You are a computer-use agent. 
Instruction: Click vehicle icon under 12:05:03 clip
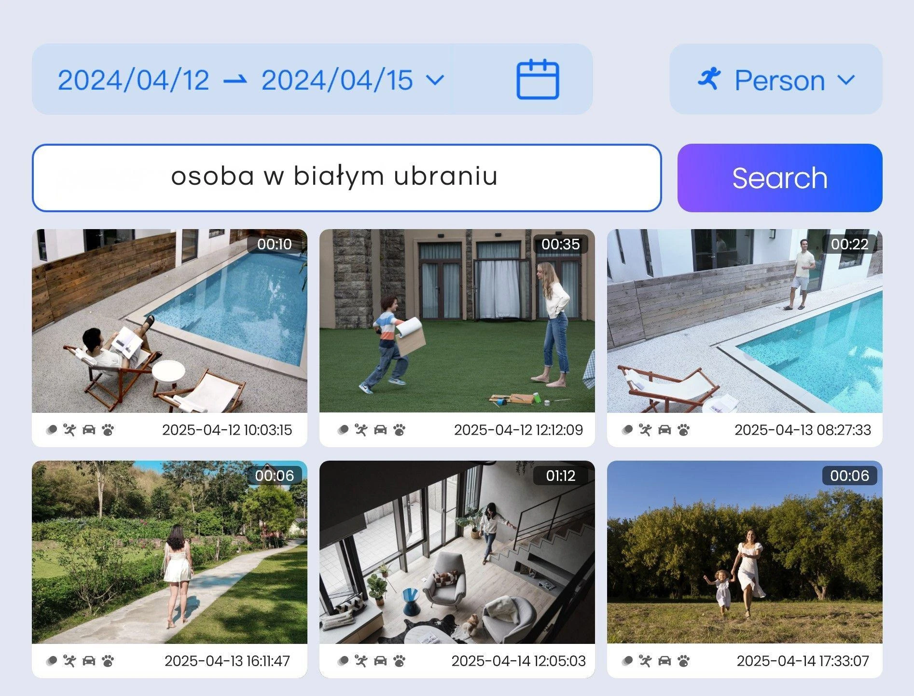coord(380,661)
